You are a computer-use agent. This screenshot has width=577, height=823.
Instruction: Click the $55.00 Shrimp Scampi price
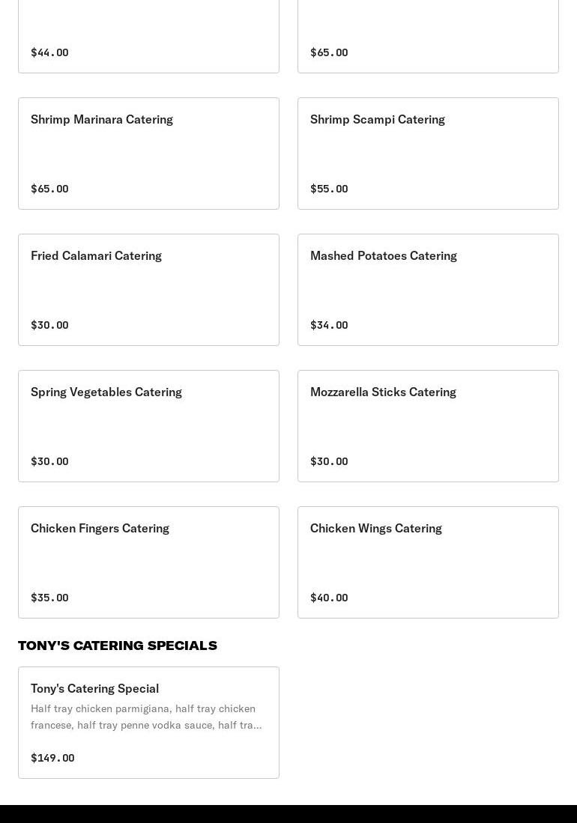[329, 189]
